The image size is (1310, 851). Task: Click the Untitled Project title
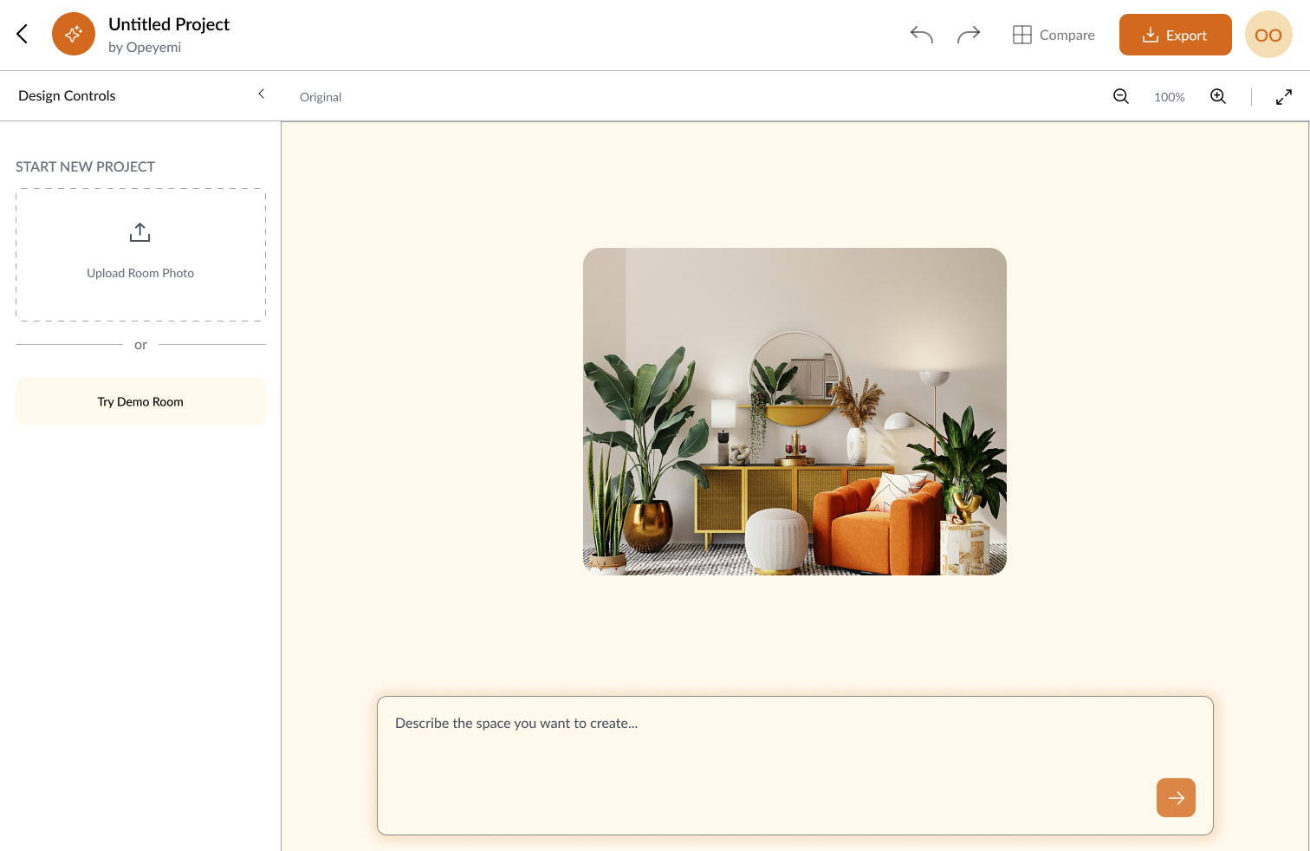click(x=169, y=24)
